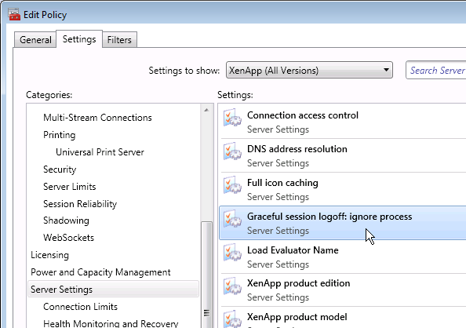466x328 pixels.
Task: Click the XenApp product model setting icon
Action: (x=232, y=319)
